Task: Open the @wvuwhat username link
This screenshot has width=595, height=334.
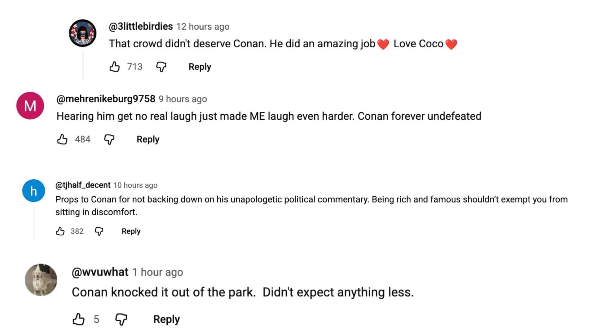Action: click(x=100, y=272)
